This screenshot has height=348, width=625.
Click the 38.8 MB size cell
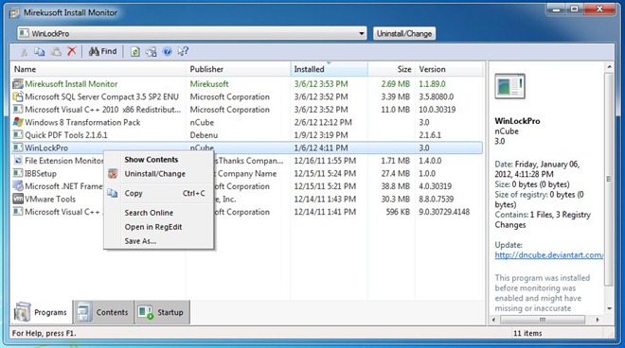pyautogui.click(x=395, y=186)
